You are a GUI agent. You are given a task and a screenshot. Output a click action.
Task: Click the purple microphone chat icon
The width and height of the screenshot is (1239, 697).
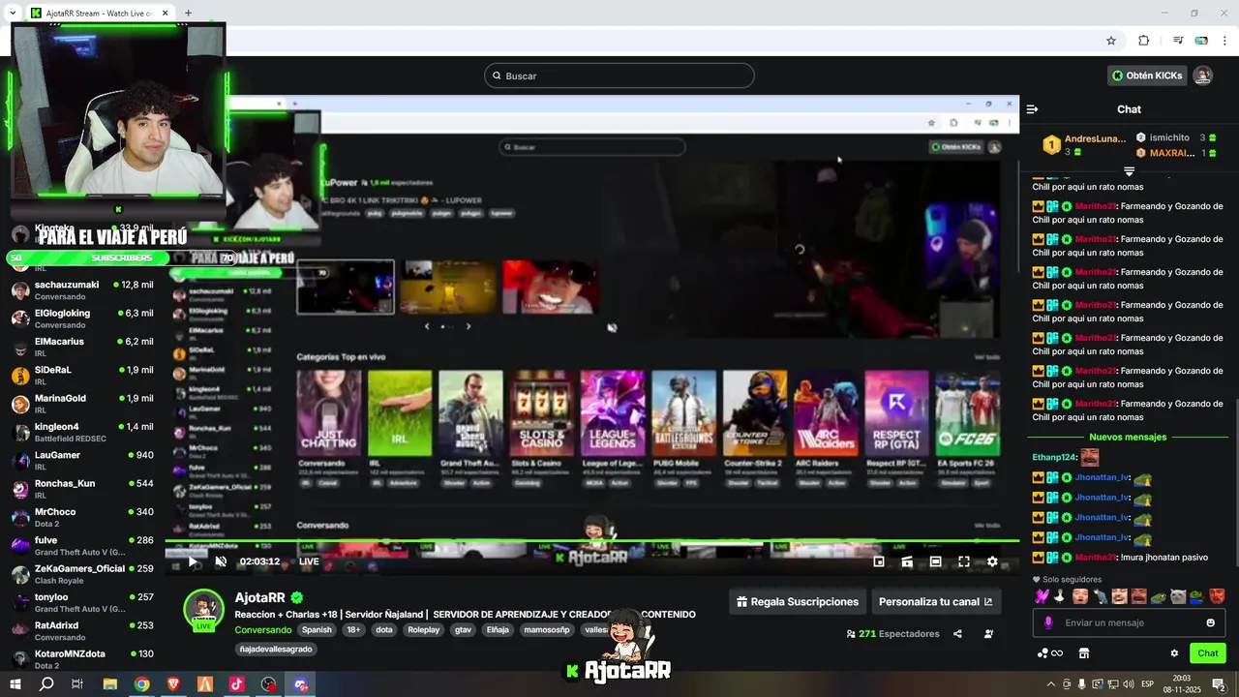pyautogui.click(x=1047, y=622)
